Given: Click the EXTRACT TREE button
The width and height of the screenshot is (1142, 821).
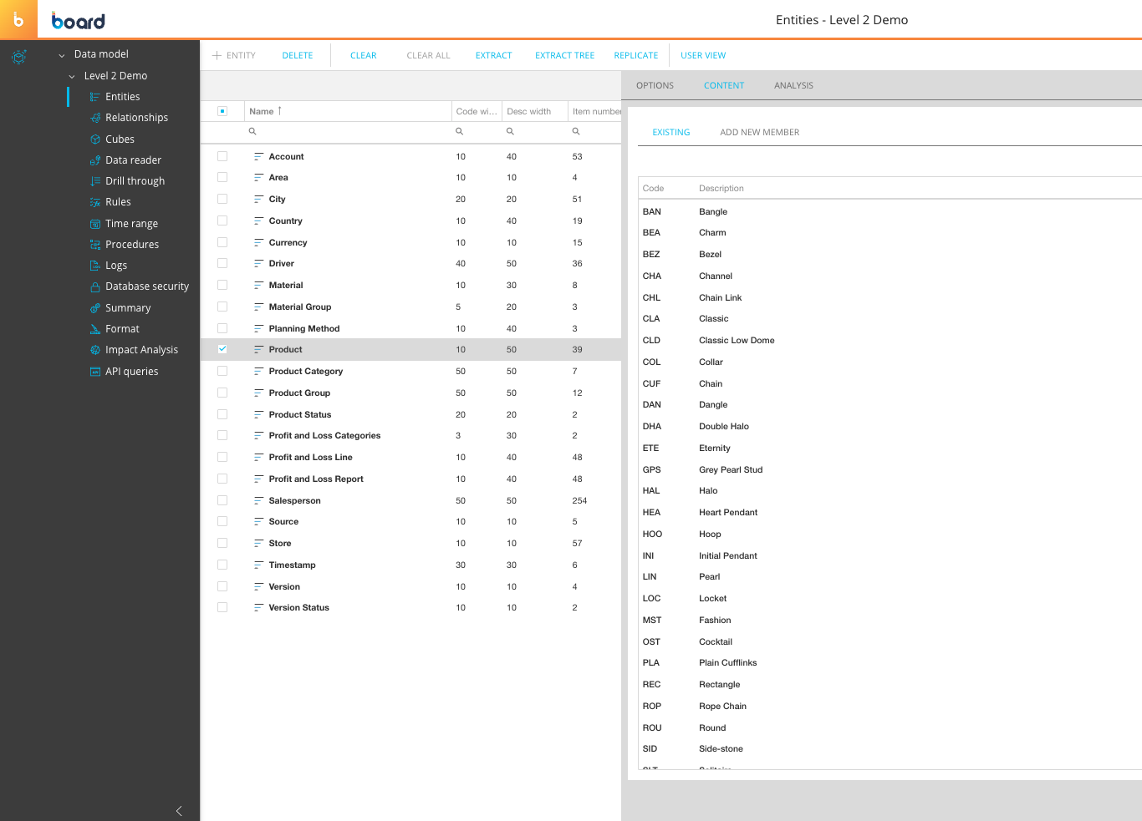Looking at the screenshot, I should click(564, 55).
